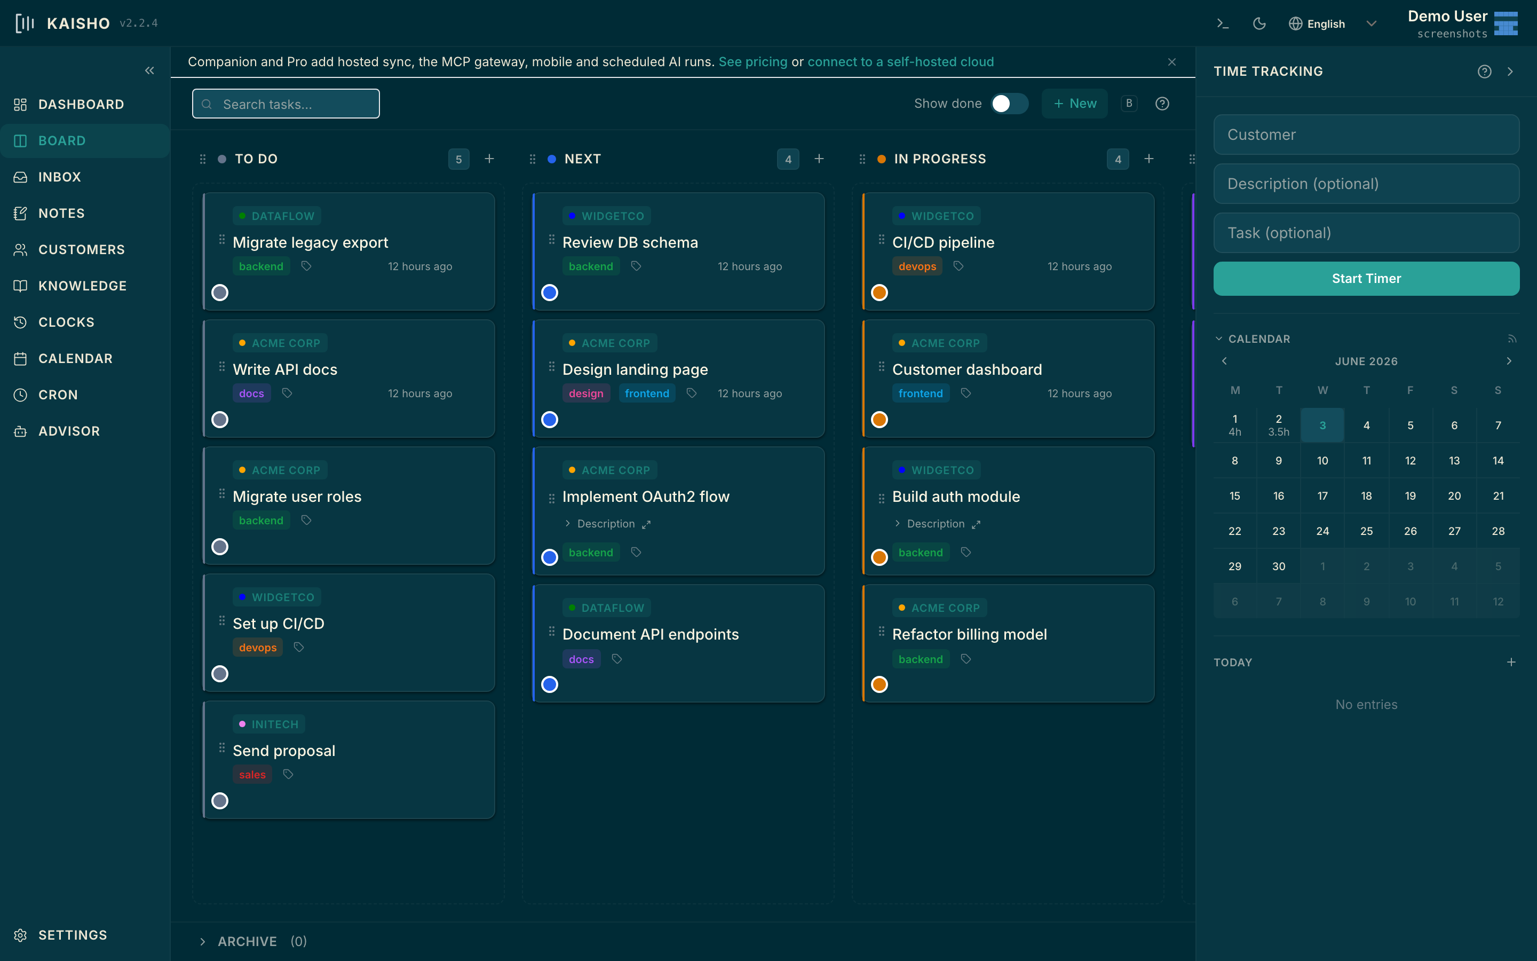Toggle status circle on Write API docs
The width and height of the screenshot is (1537, 961).
tap(220, 420)
